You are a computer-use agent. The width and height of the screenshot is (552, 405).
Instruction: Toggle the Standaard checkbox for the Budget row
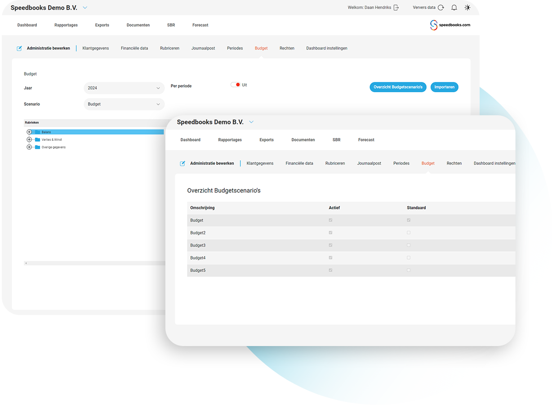(409, 220)
